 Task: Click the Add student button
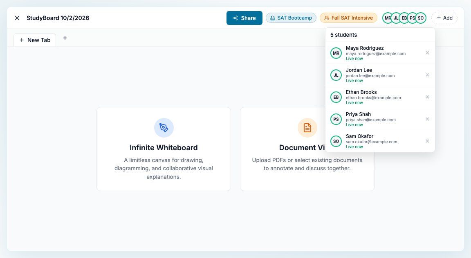[x=444, y=18]
